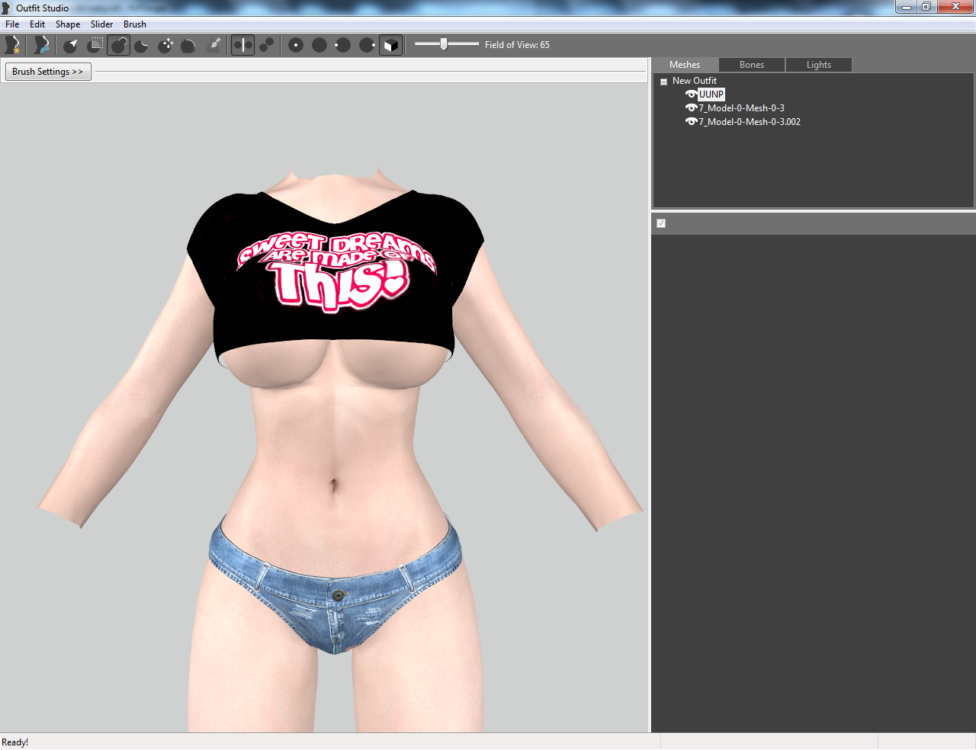Click the plain dark circle view icon
Image resolution: width=976 pixels, height=750 pixels.
tap(319, 45)
